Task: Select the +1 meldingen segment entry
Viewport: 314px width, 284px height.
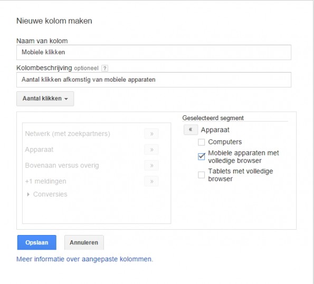Action: tap(46, 181)
